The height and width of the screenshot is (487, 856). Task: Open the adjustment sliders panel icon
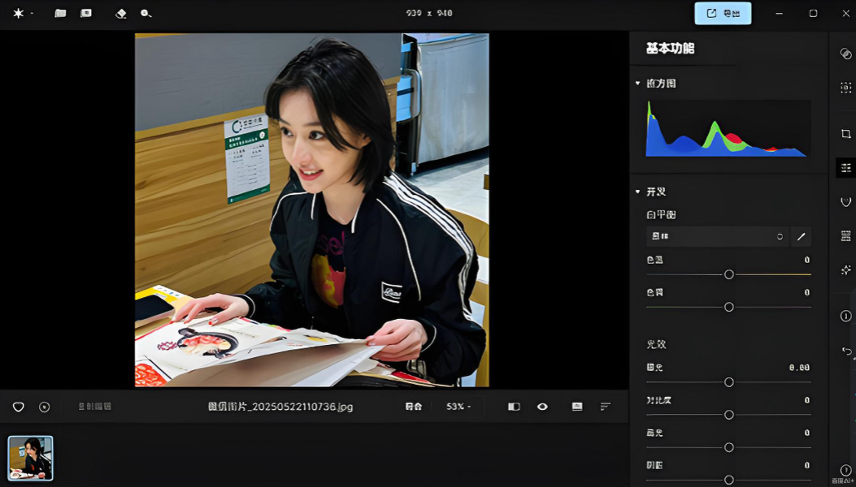point(845,168)
